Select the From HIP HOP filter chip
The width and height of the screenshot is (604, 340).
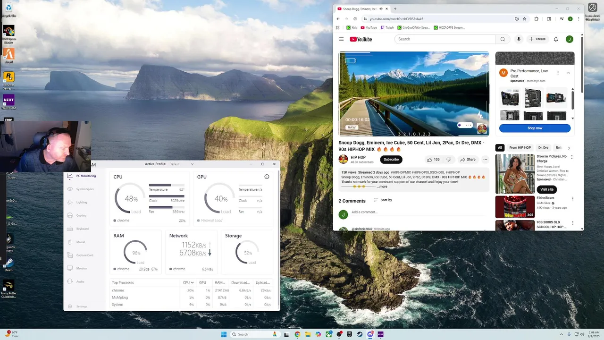click(520, 148)
